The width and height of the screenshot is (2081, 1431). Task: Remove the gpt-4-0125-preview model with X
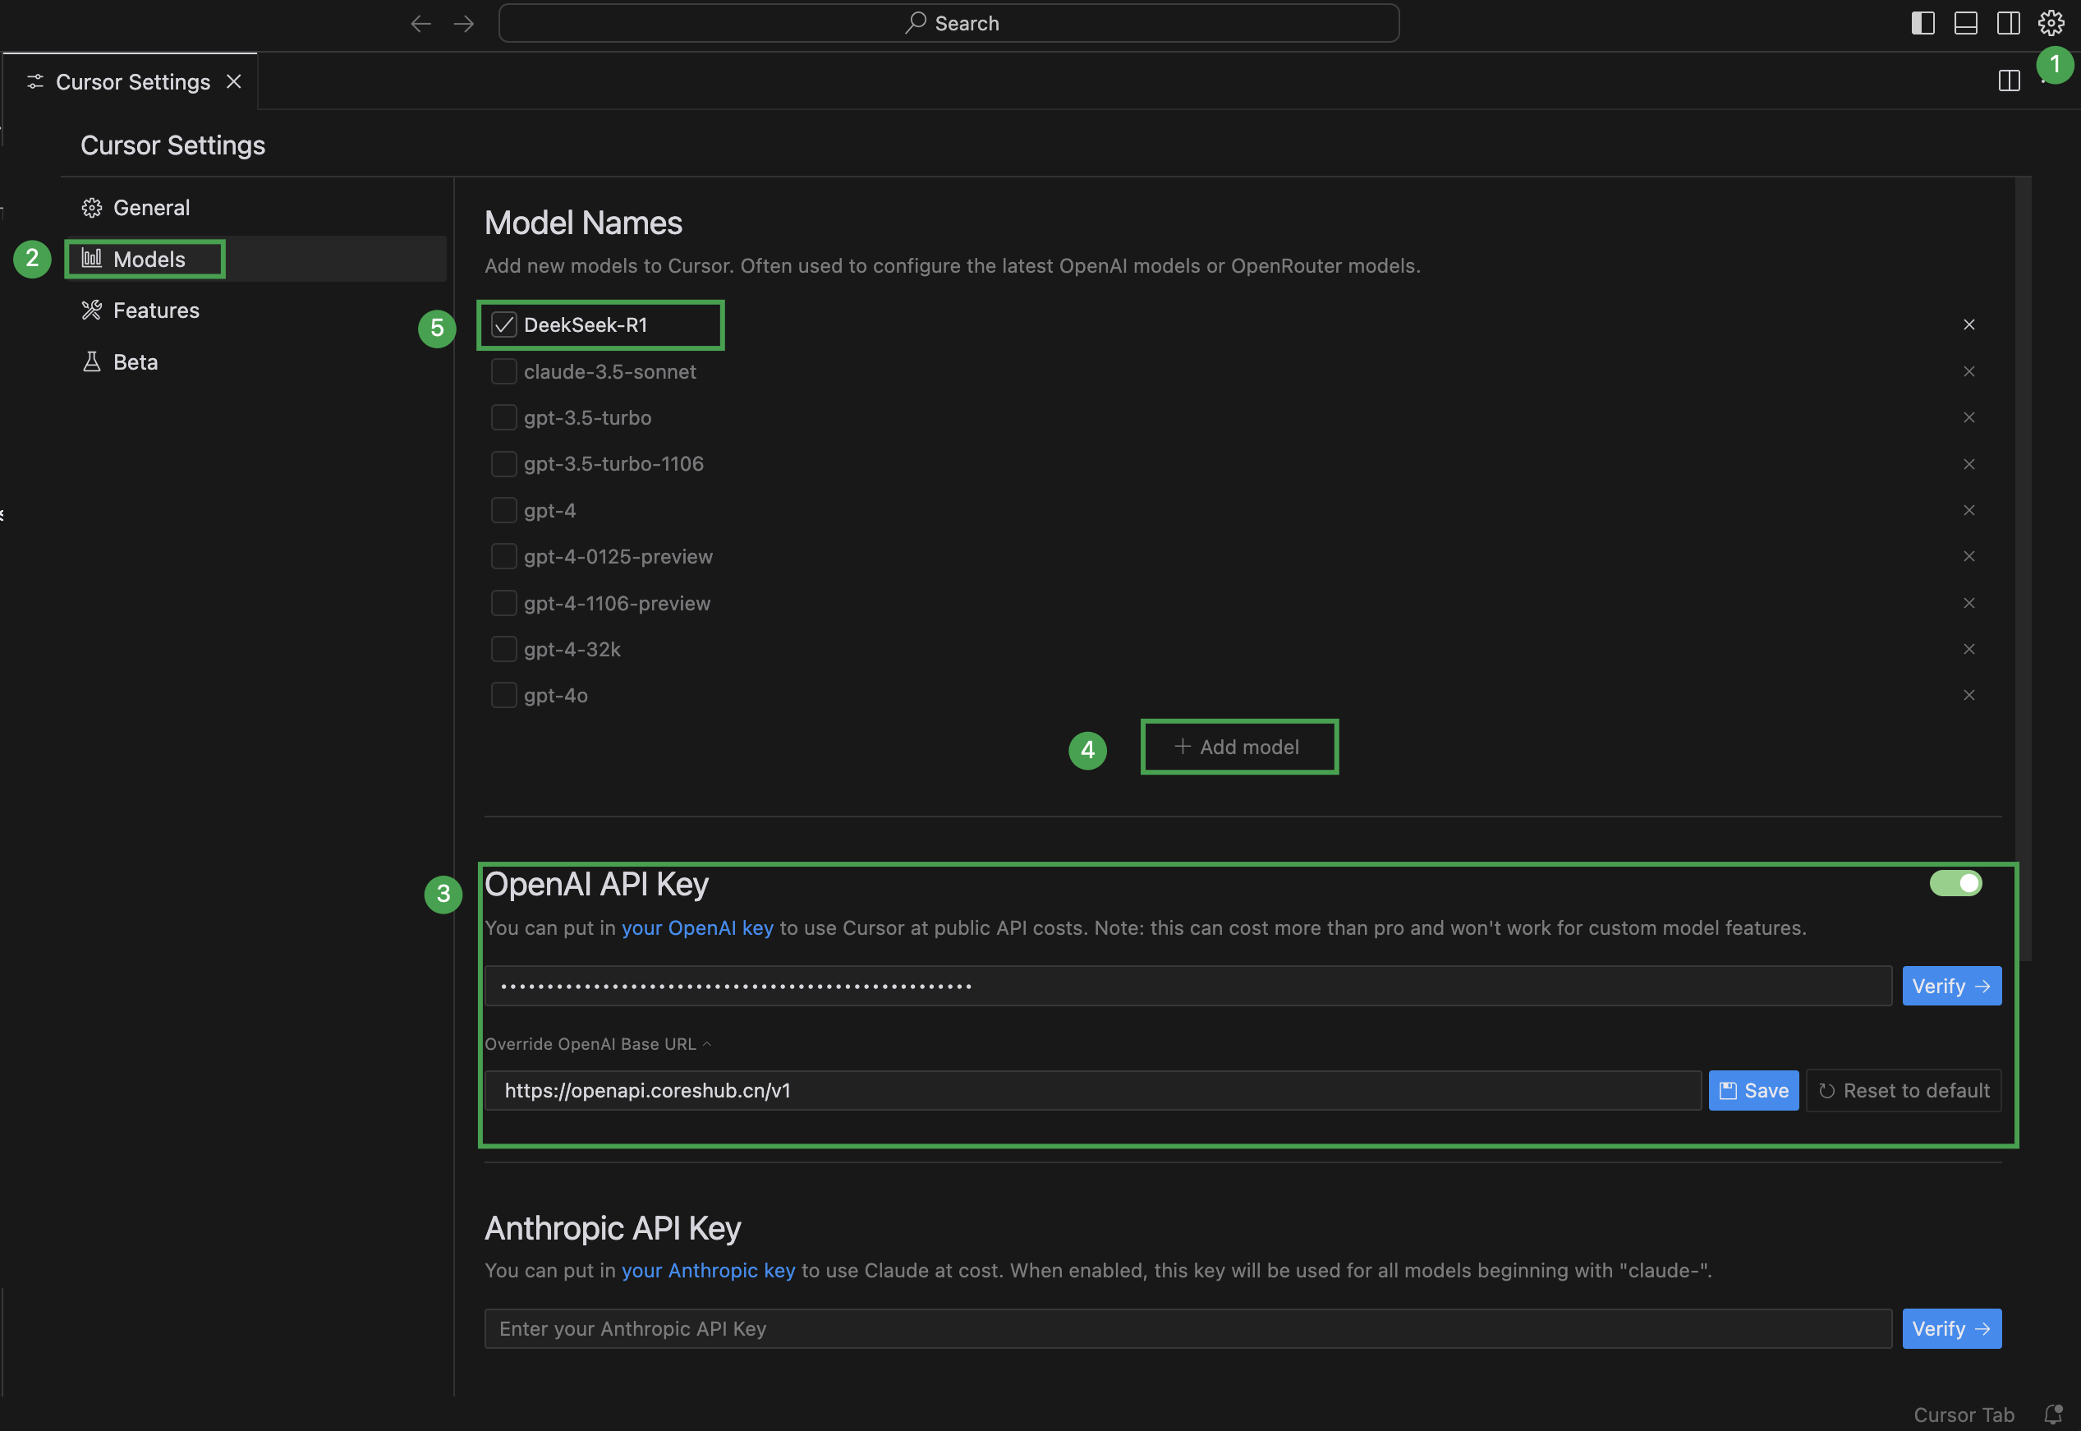1968,557
